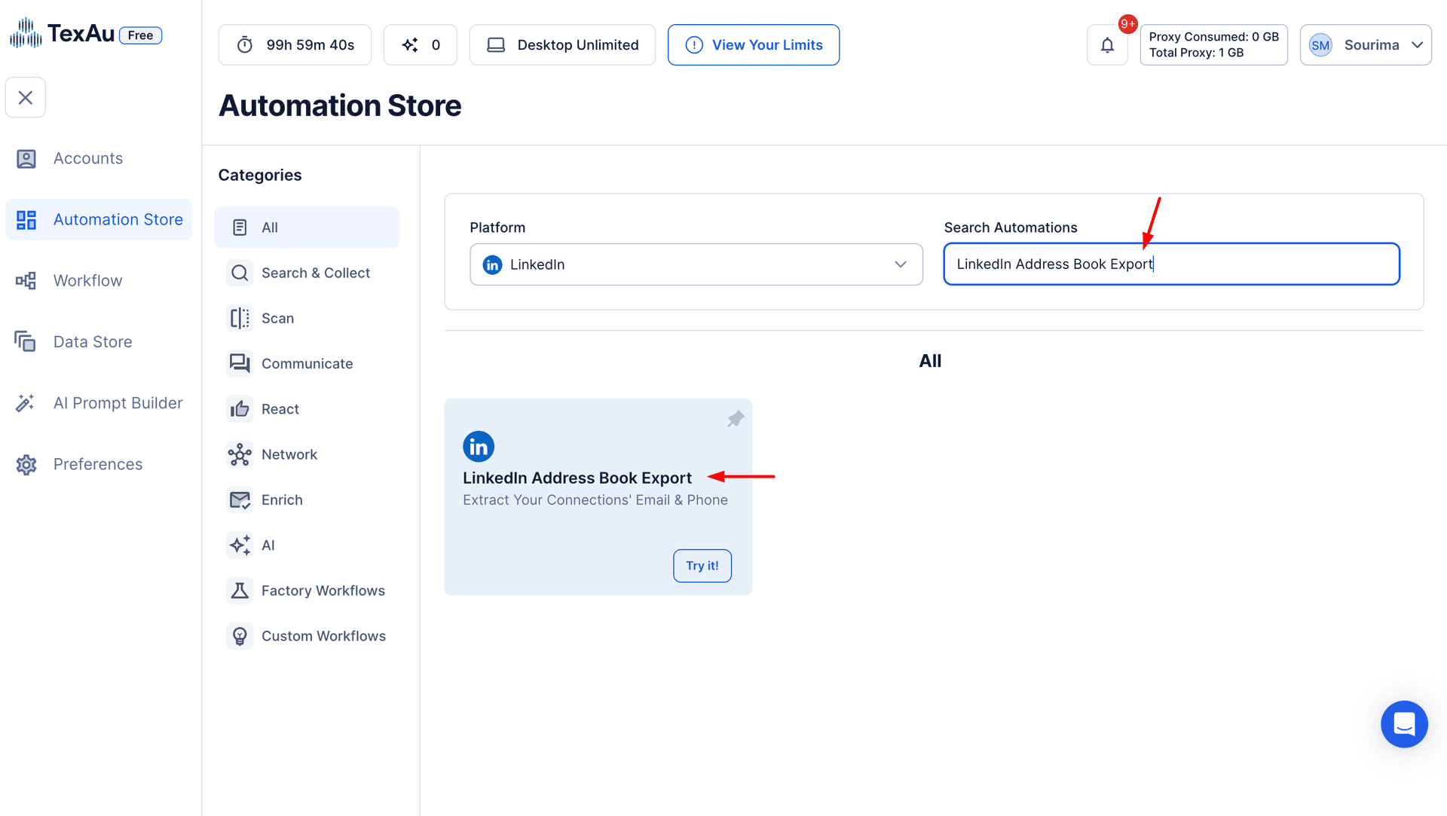Click the LinkedIn logo on the card
The image size is (1447, 816).
479,447
